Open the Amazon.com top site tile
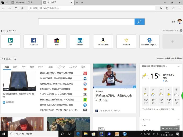This screenshot has width=183, height=137. click(x=103, y=41)
